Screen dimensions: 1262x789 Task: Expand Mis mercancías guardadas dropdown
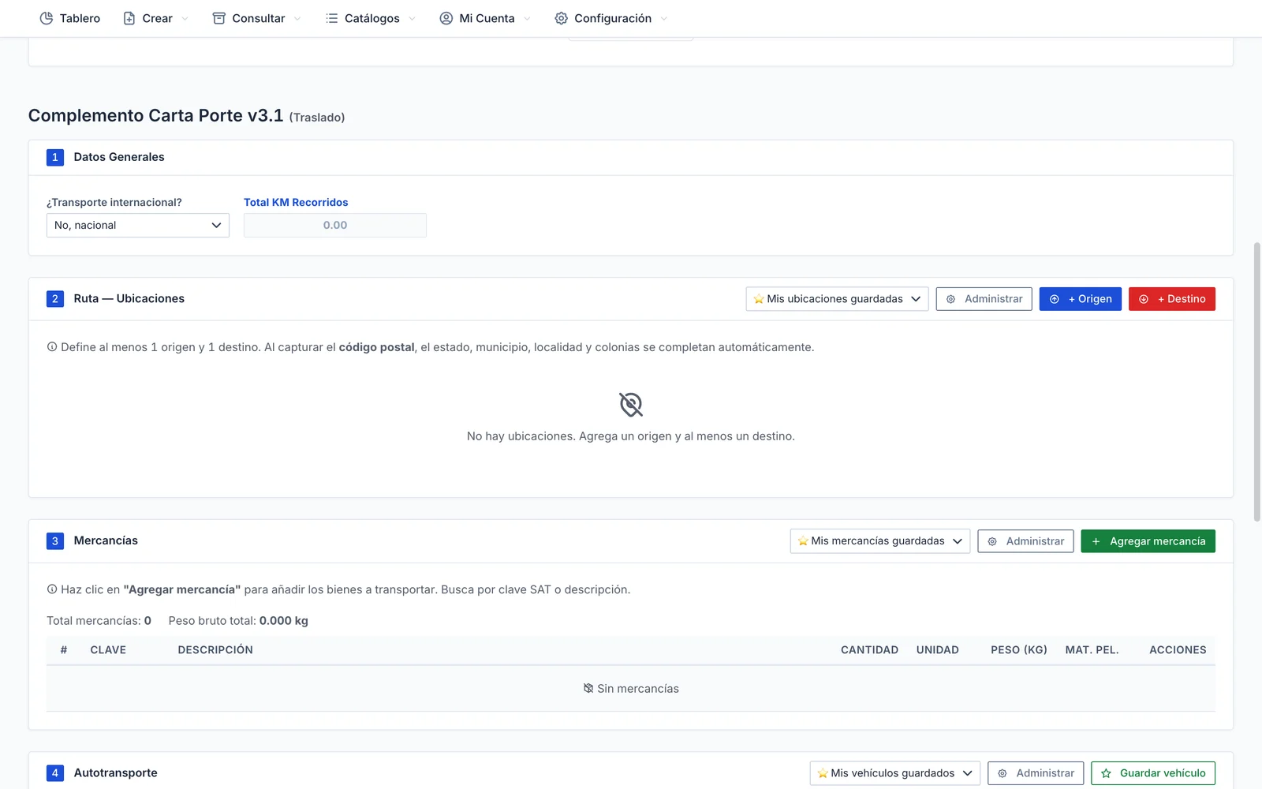pos(880,541)
